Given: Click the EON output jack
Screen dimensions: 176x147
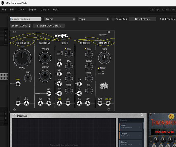Looking at the screenshot, I should (59, 74).
